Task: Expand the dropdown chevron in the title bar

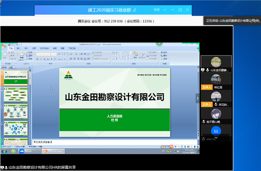Action: coord(165,10)
